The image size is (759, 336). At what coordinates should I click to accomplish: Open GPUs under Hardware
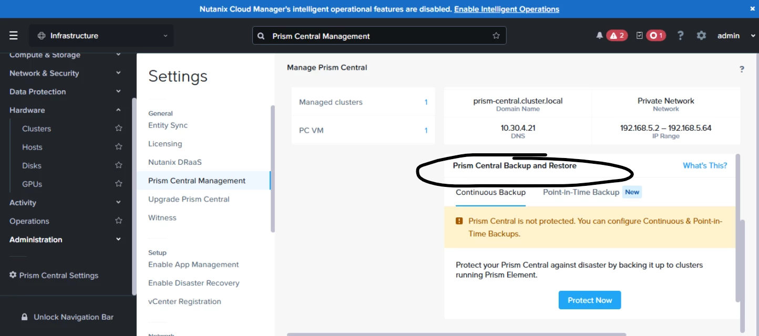[x=32, y=184]
